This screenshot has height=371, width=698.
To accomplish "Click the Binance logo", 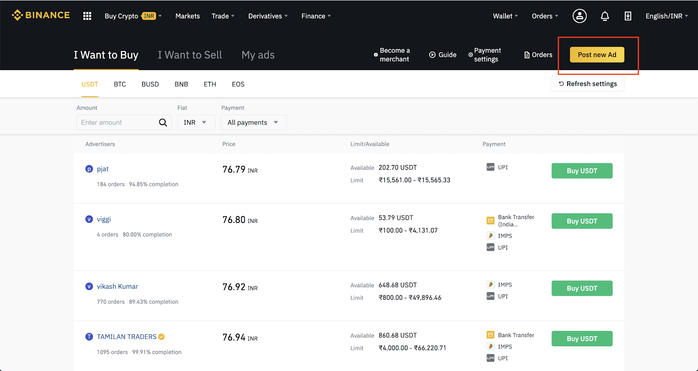I will [41, 15].
